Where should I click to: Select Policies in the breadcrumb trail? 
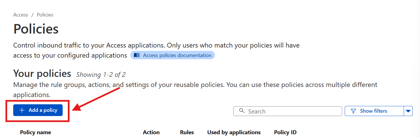[45, 15]
